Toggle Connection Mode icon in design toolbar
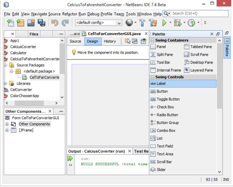 [135, 41]
